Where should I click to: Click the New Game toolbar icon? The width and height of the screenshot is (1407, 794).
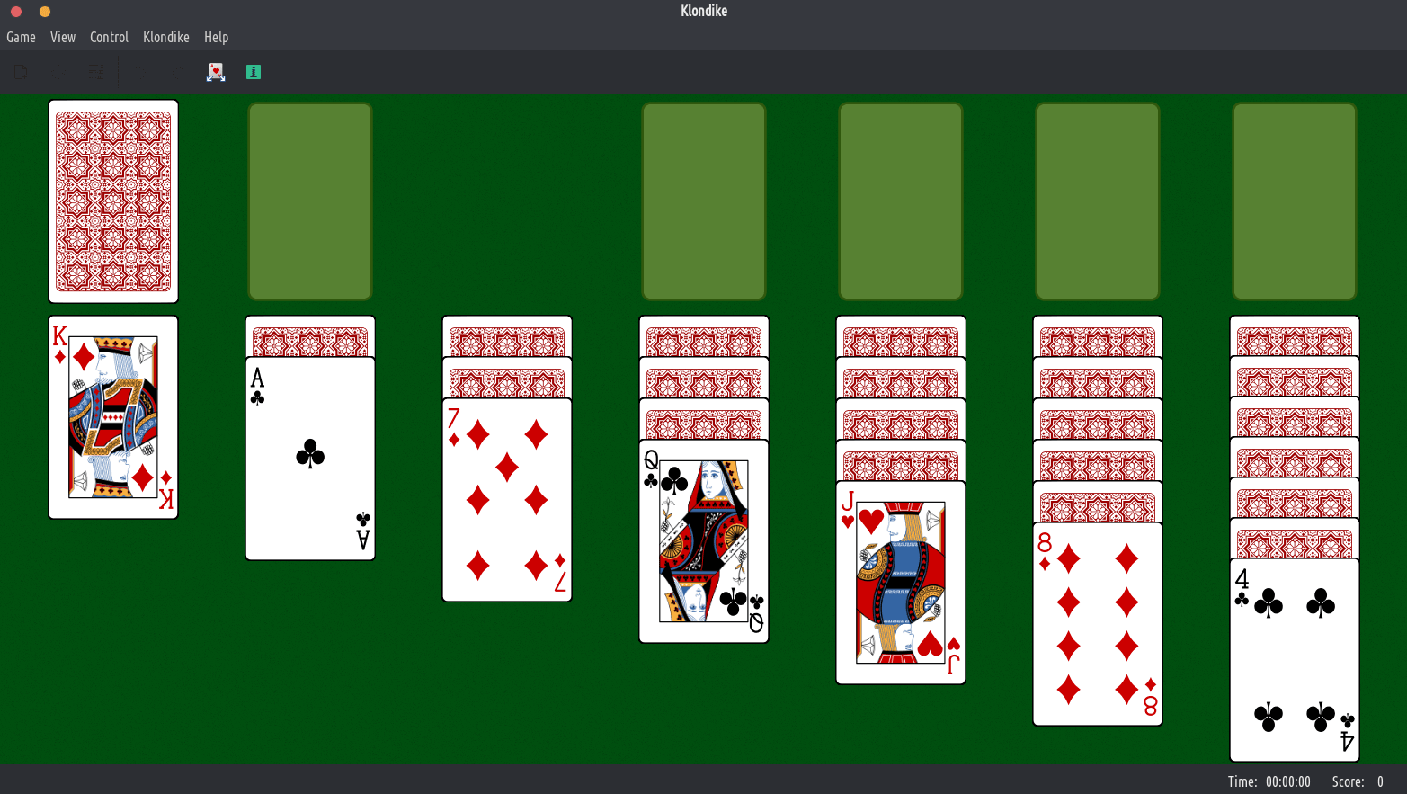click(21, 72)
